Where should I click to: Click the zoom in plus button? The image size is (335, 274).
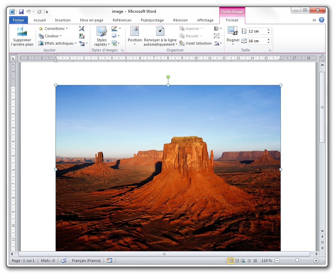316,261
